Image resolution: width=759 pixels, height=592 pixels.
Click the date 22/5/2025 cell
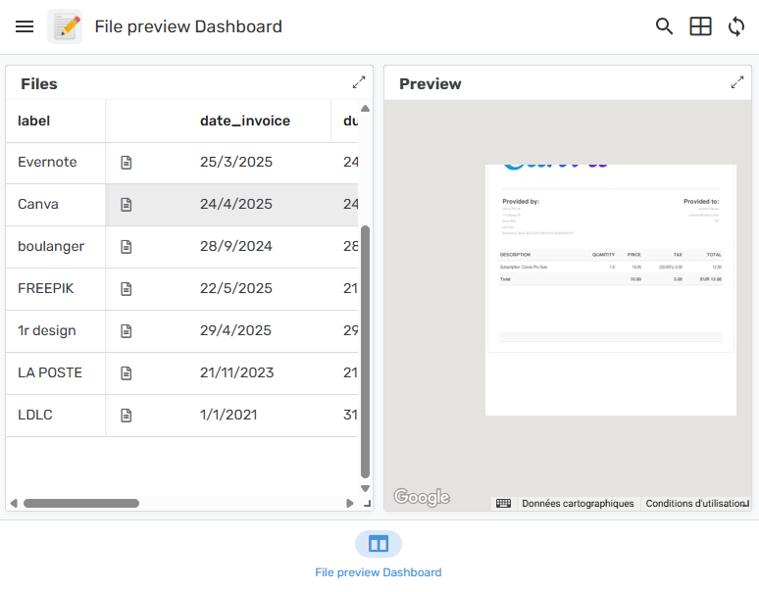[x=236, y=288]
